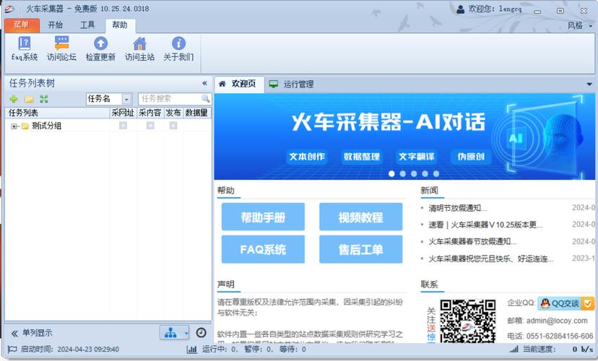Click the admin@locoy.com email text
This screenshot has width=598, height=361.
click(557, 321)
